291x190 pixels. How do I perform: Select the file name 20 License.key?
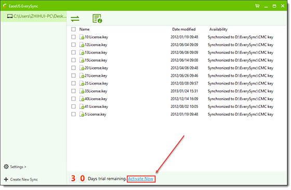[x=96, y=68]
